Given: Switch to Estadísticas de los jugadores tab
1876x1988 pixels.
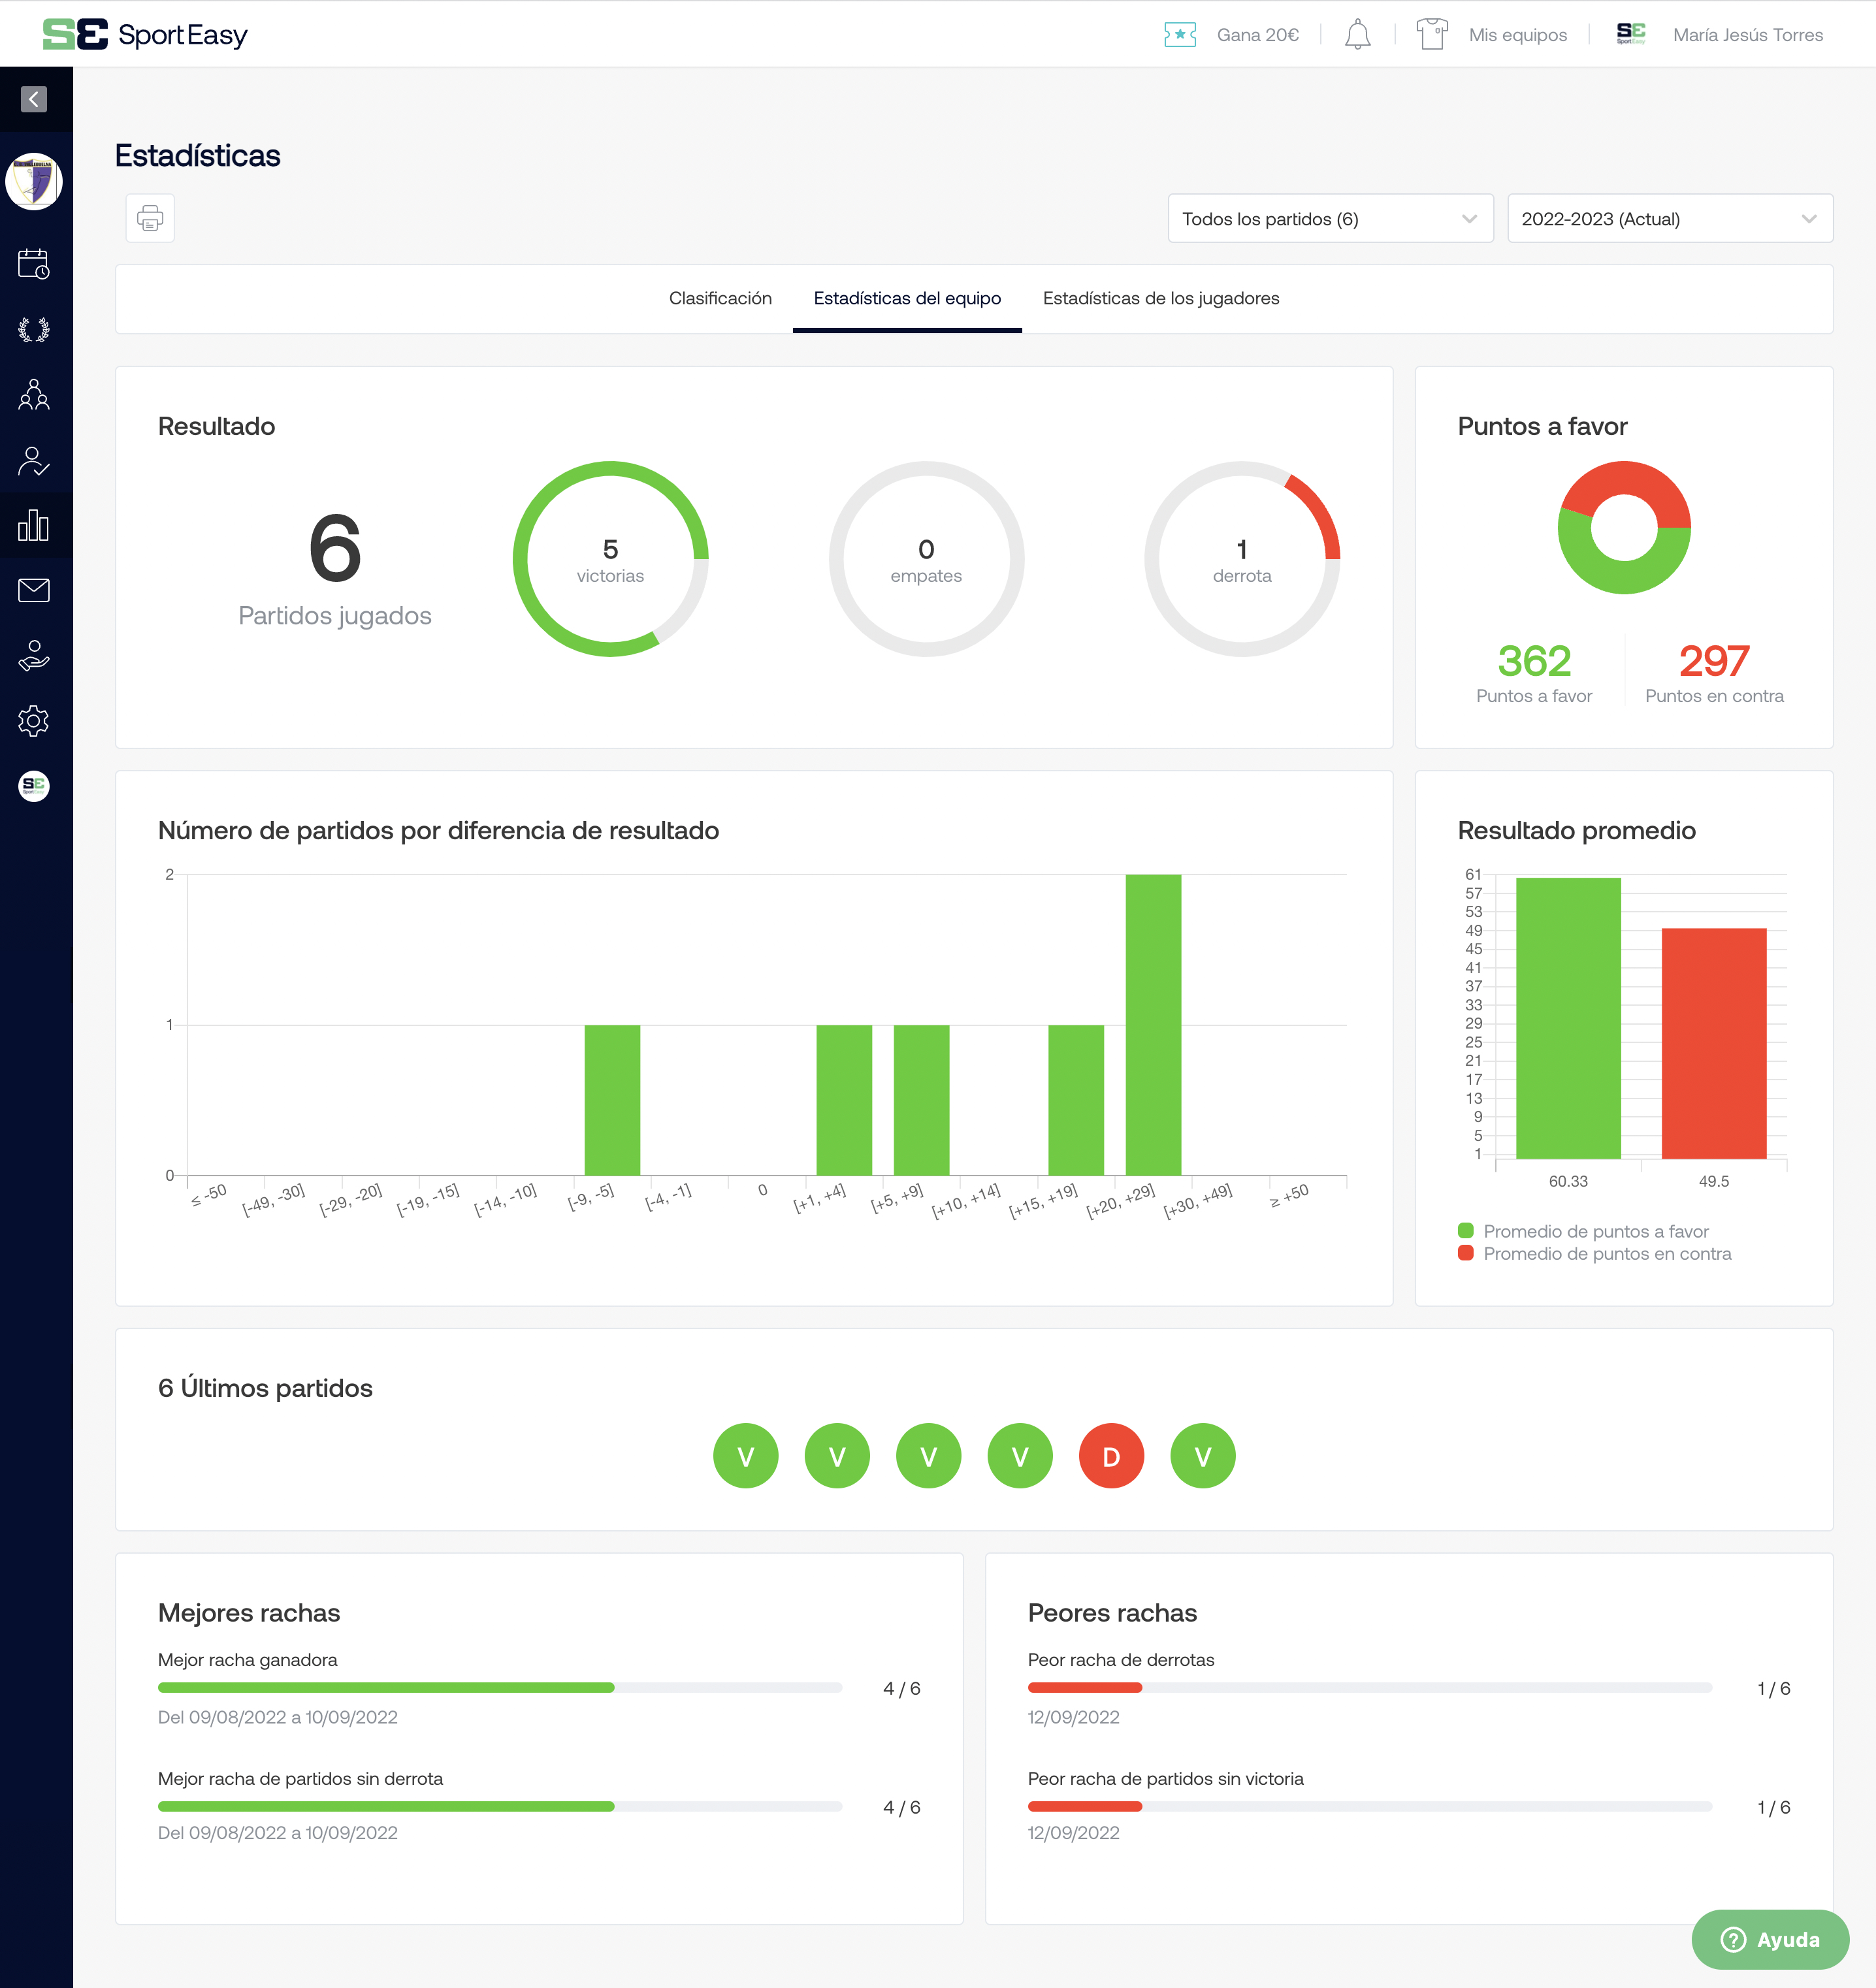Looking at the screenshot, I should pos(1160,298).
